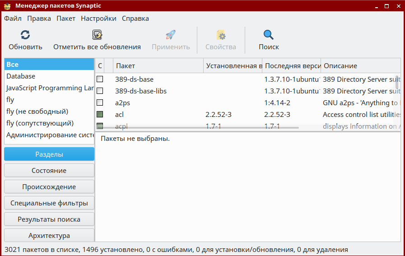Close the Synaptic window
The height and width of the screenshot is (256, 405).
[x=399, y=6]
